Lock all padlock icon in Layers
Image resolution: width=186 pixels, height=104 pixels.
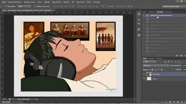(x=162, y=70)
